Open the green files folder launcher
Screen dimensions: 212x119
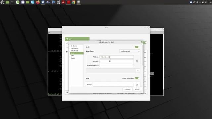point(28,2)
